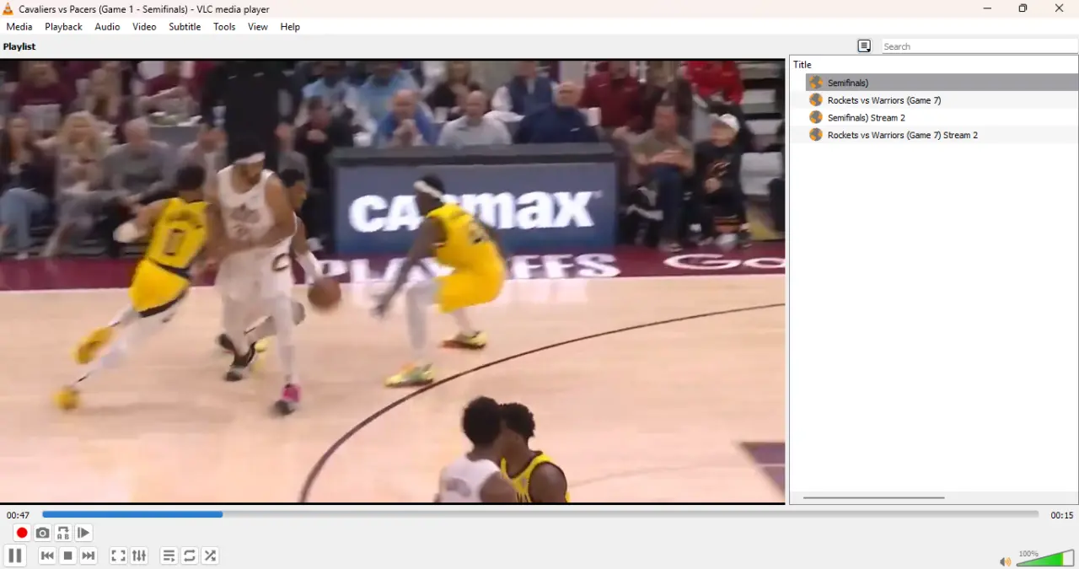
Task: Click the basketball video frame
Action: pyautogui.click(x=392, y=282)
